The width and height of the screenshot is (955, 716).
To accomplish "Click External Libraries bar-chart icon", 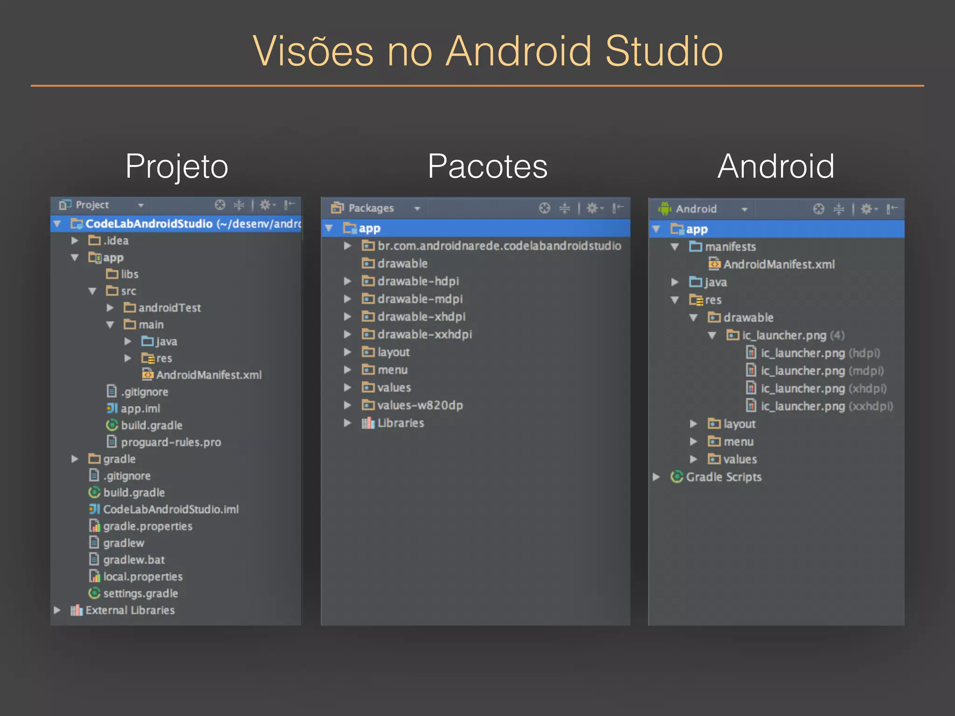I will tap(76, 610).
